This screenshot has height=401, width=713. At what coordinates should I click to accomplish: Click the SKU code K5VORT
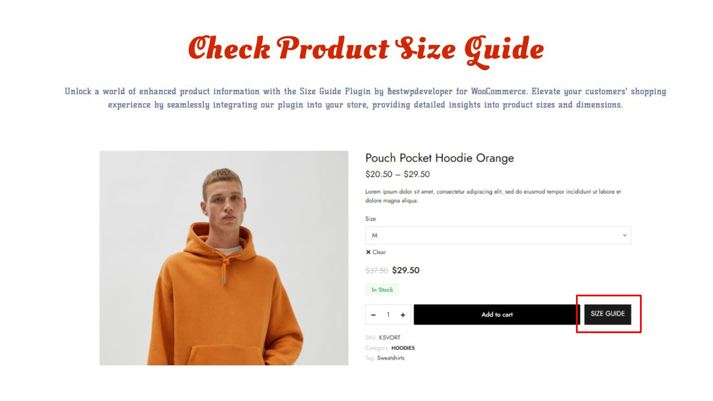click(x=389, y=338)
